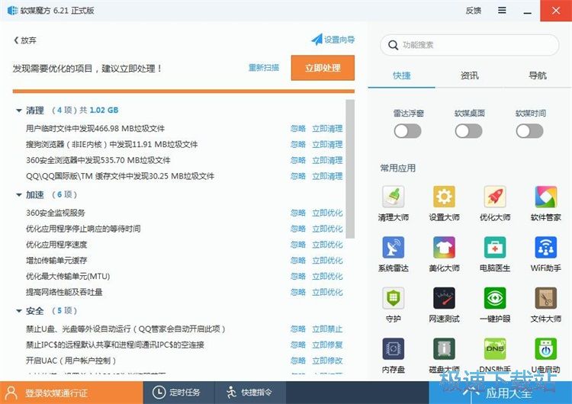This screenshot has width=572, height=404.
Task: Launch 优化大师 rocket icon
Action: tap(495, 197)
